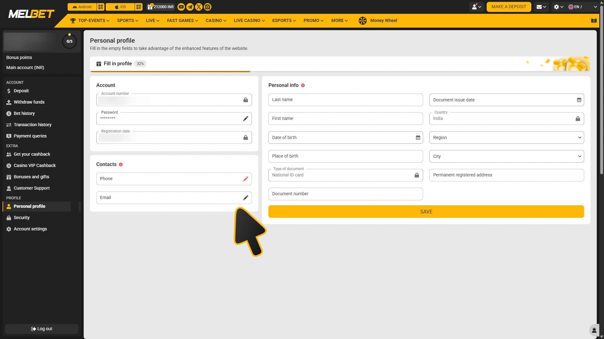
Task: Expand the CASINO menu
Action: pyautogui.click(x=216, y=21)
